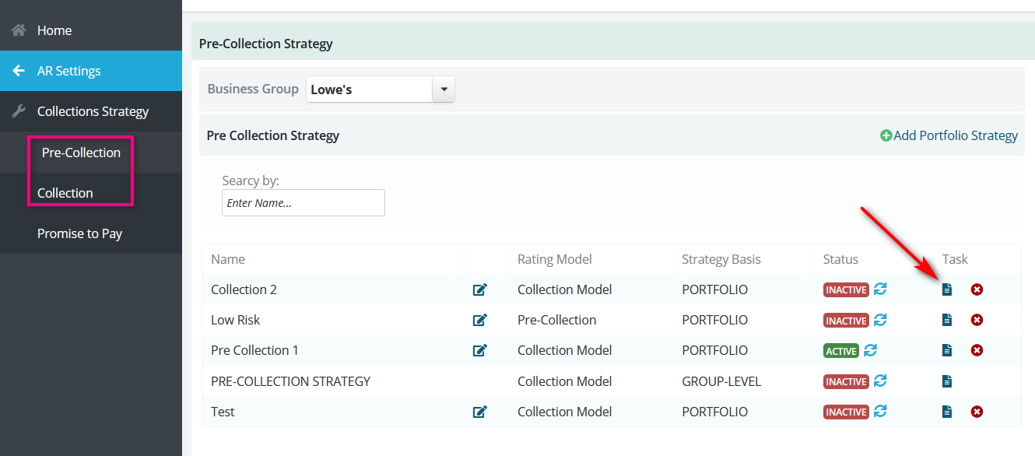Edit the Pre Collection 1 strategy
Viewport: 1035px width, 456px height.
point(480,350)
